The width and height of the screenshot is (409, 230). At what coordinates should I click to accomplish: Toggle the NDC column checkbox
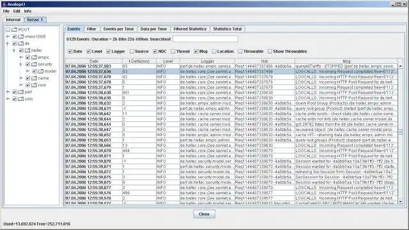[x=155, y=51]
